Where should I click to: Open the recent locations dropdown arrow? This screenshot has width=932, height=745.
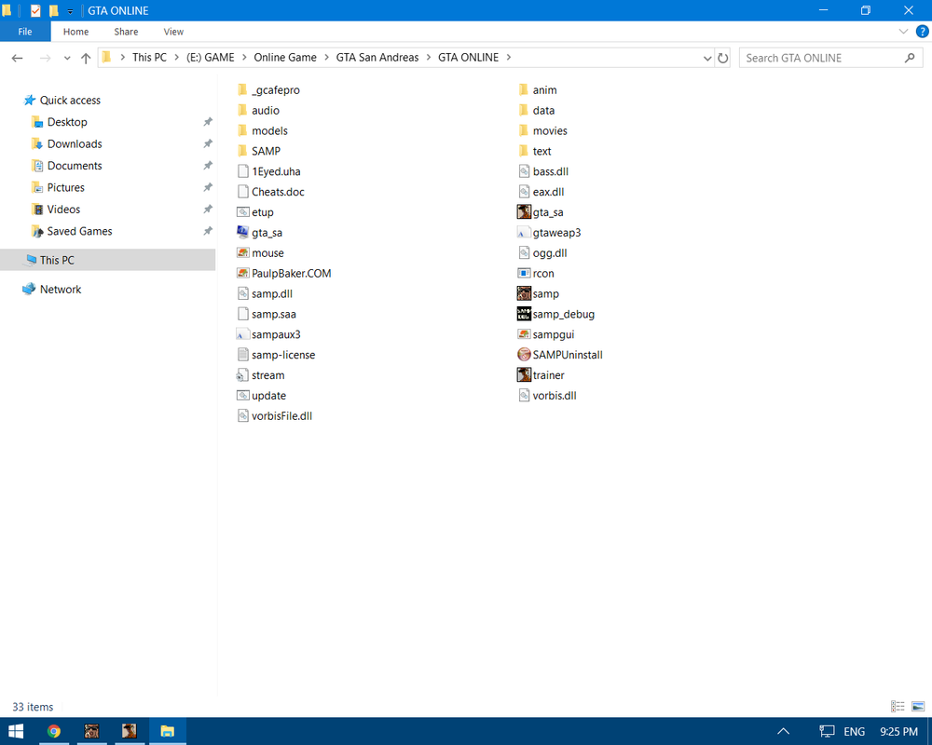tap(67, 58)
